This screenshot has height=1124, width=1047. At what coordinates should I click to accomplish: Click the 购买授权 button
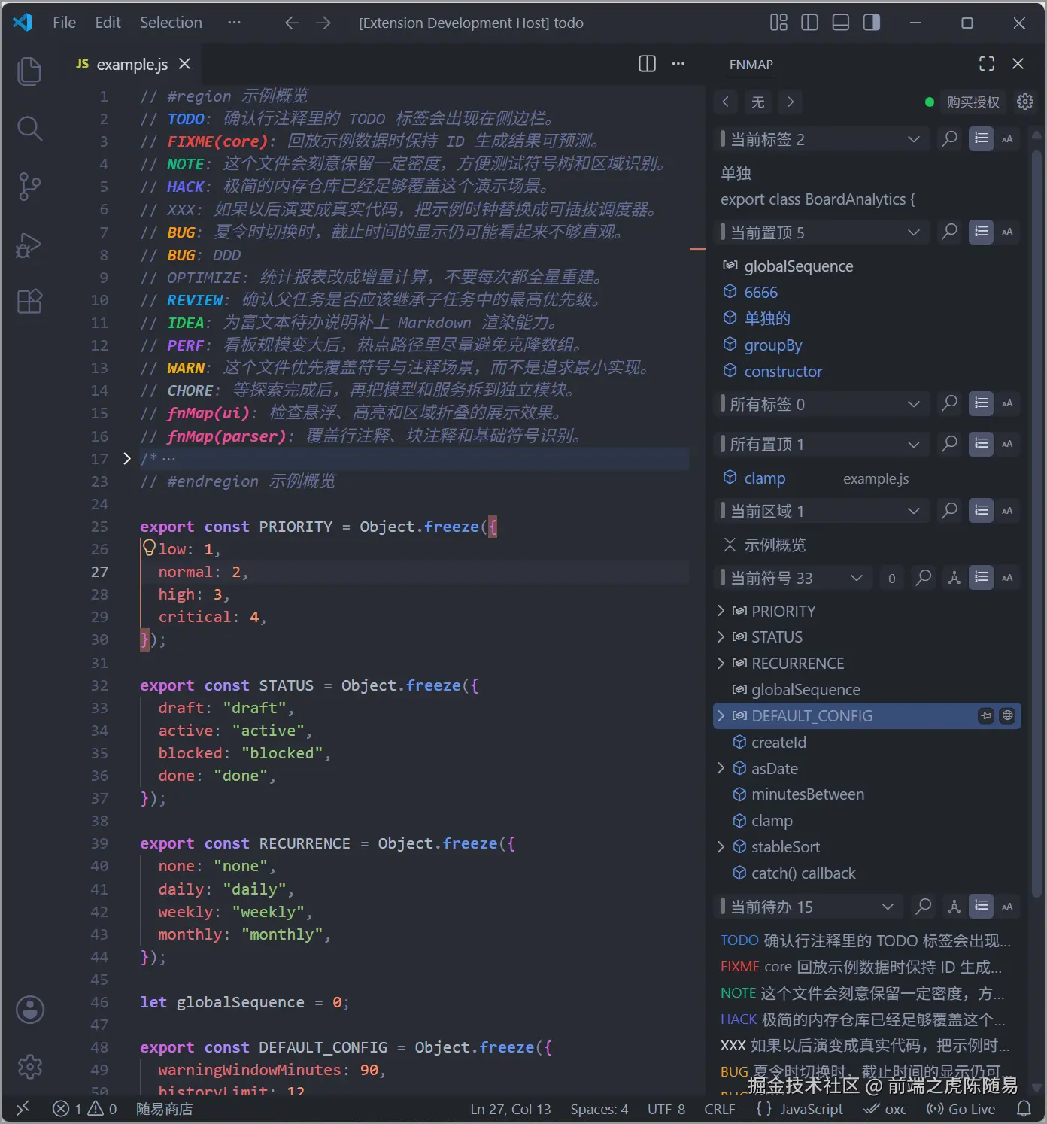click(973, 102)
